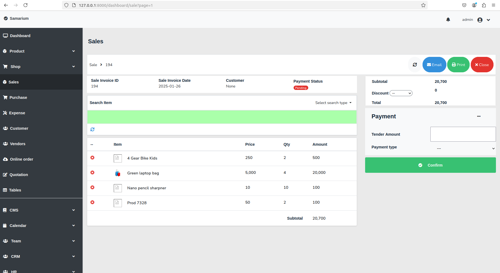The width and height of the screenshot is (500, 273).
Task: Focus the Tender Amount input
Action: [x=463, y=134]
